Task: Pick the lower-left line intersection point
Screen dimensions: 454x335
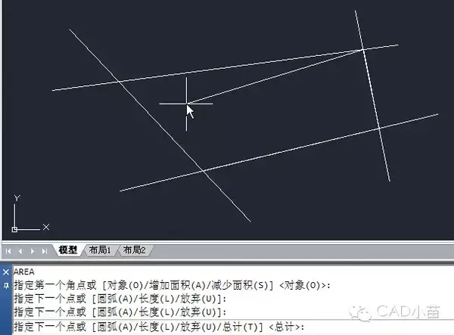Action: 204,171
